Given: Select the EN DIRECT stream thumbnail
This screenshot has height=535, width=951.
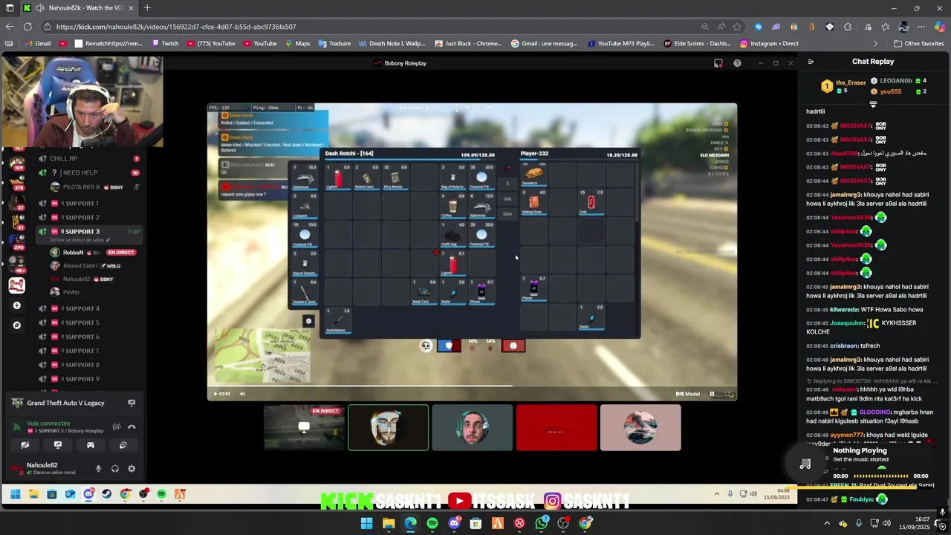Looking at the screenshot, I should pos(304,427).
